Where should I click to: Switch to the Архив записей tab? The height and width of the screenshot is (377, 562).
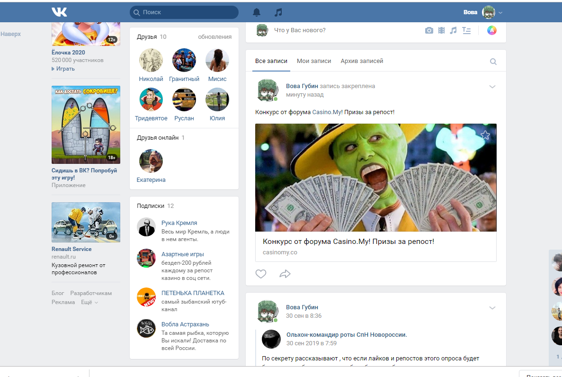(362, 61)
